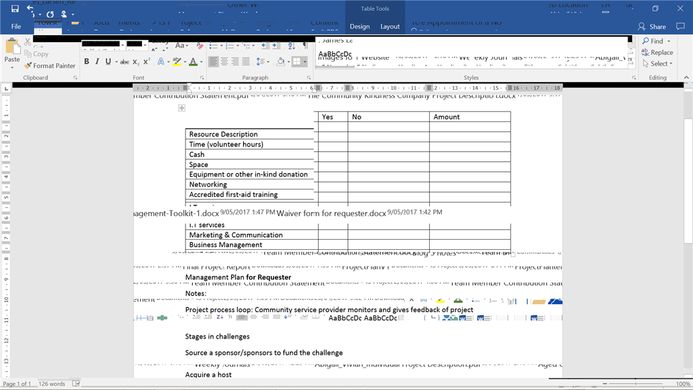
Task: Click the '126 words' word count
Action: coord(51,384)
